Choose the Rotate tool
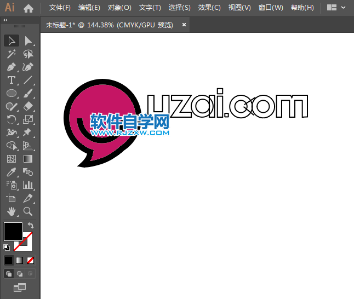This screenshot has height=299, width=354. click(12, 119)
